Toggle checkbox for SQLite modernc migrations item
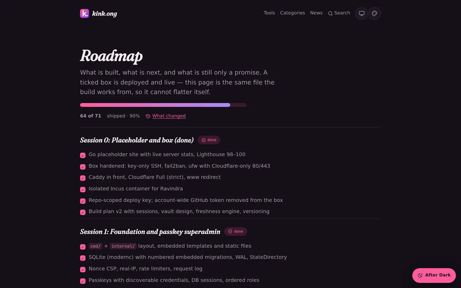Image resolution: width=461 pixels, height=288 pixels. pos(83,258)
